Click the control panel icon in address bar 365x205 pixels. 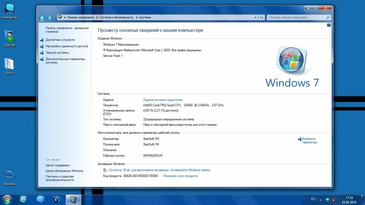(60, 17)
